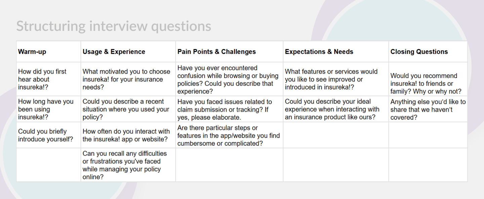
Task: Select 'What motivated you to choose insureka!' cell
Action: coord(128,80)
